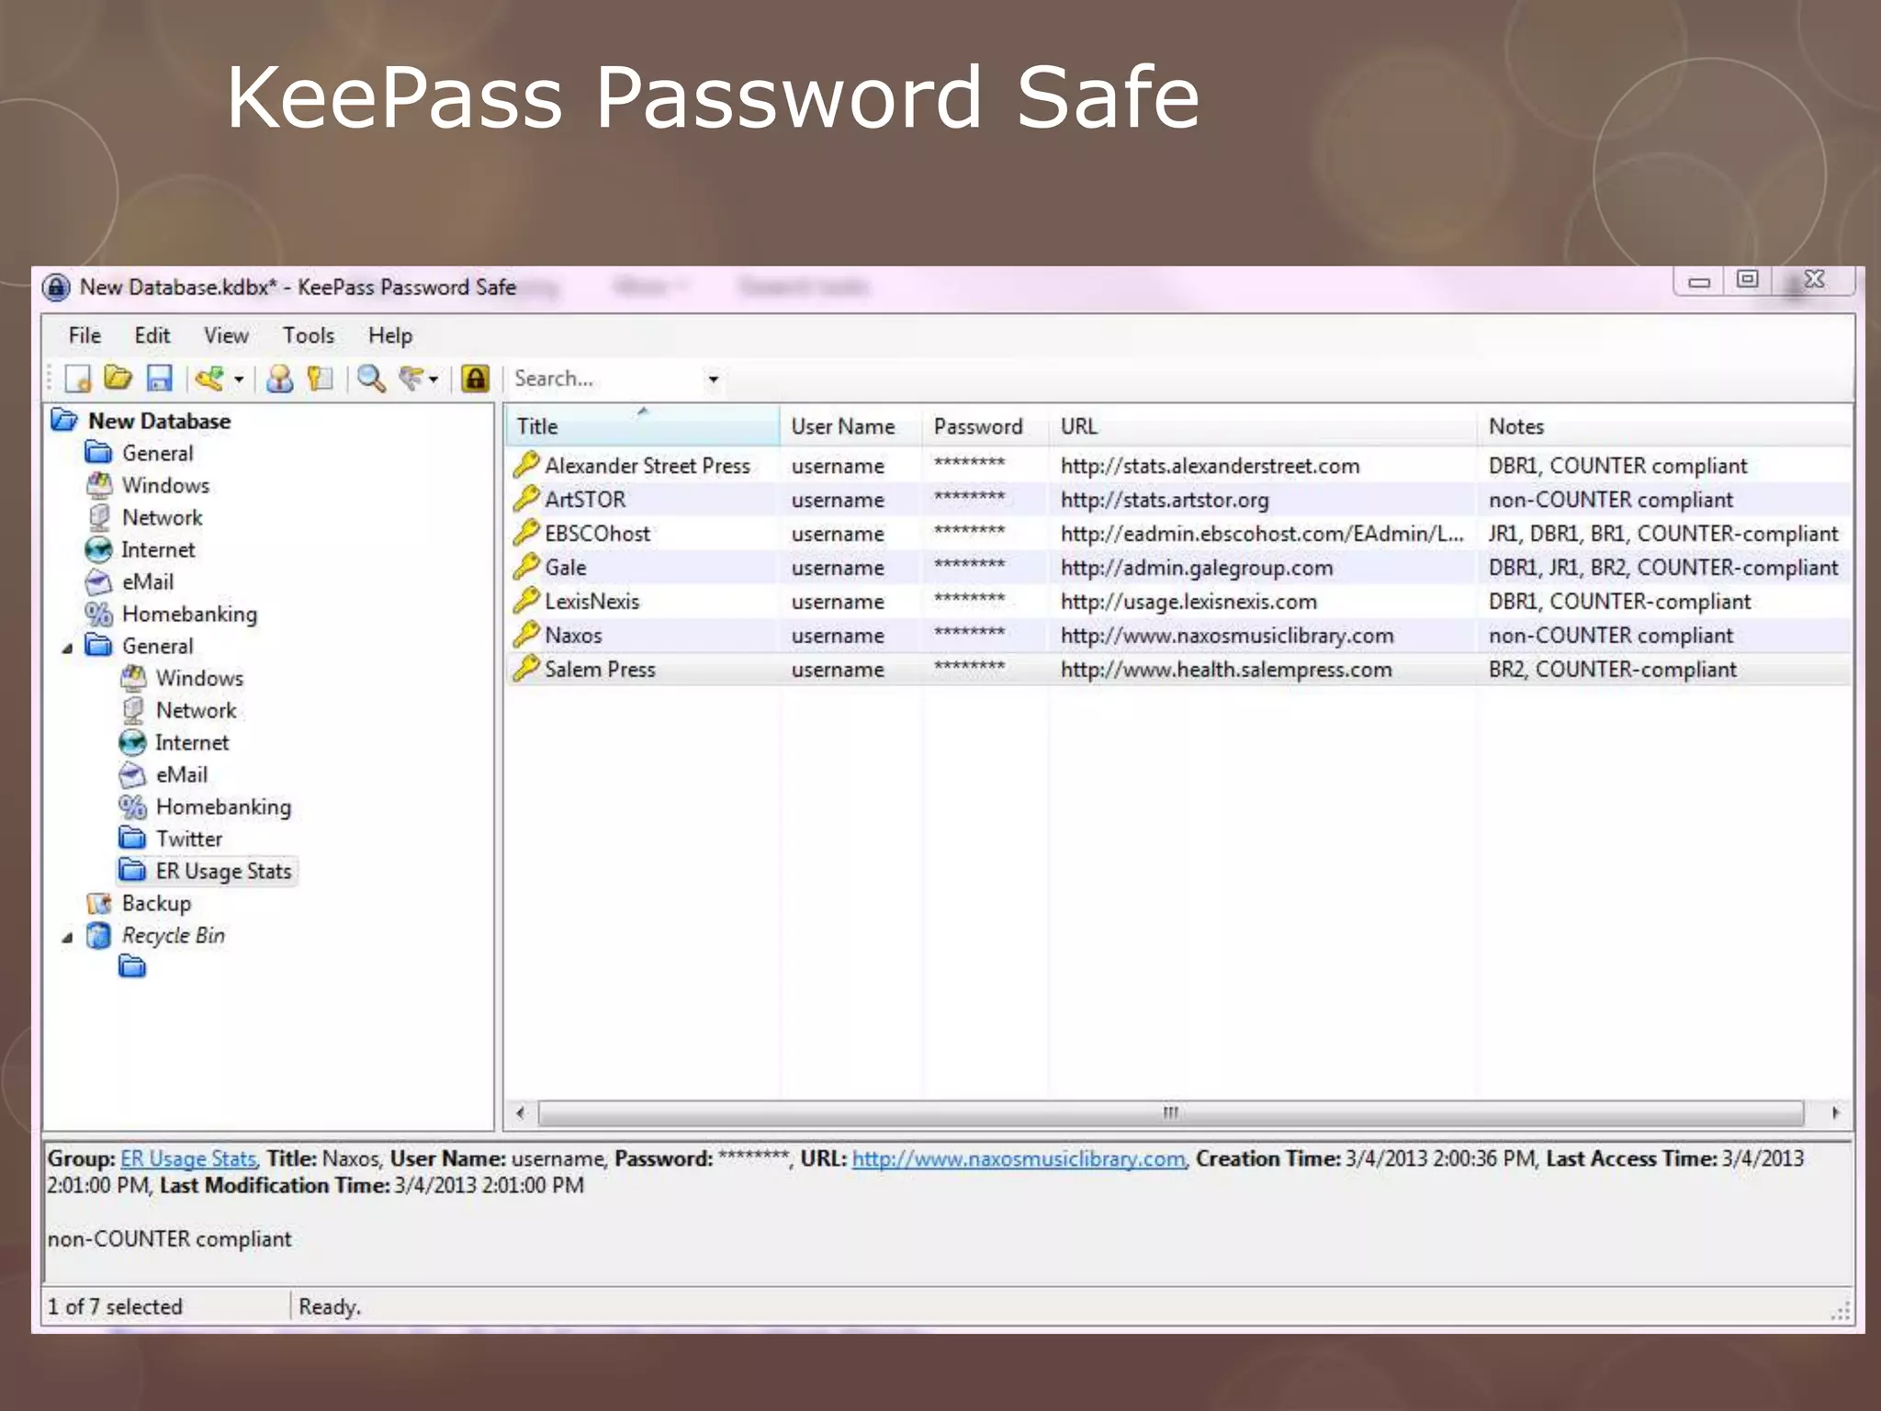Select nested Windows group under General
This screenshot has height=1411, width=1881.
[x=199, y=678]
